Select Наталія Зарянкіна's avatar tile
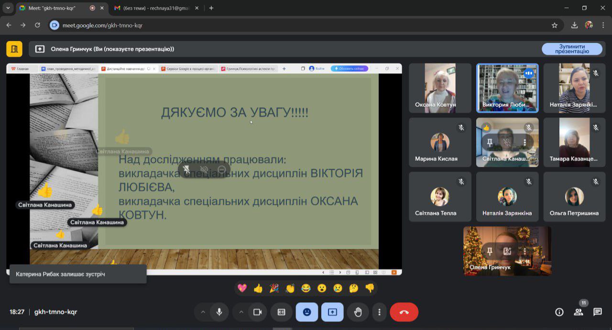612x330 pixels. 507,196
